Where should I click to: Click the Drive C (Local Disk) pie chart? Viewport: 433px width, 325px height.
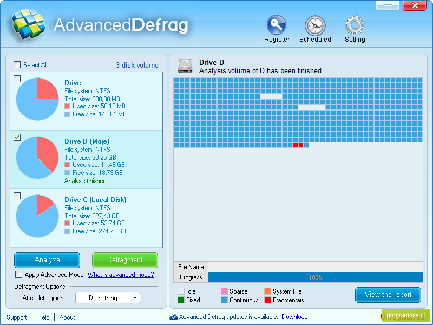coord(37,216)
